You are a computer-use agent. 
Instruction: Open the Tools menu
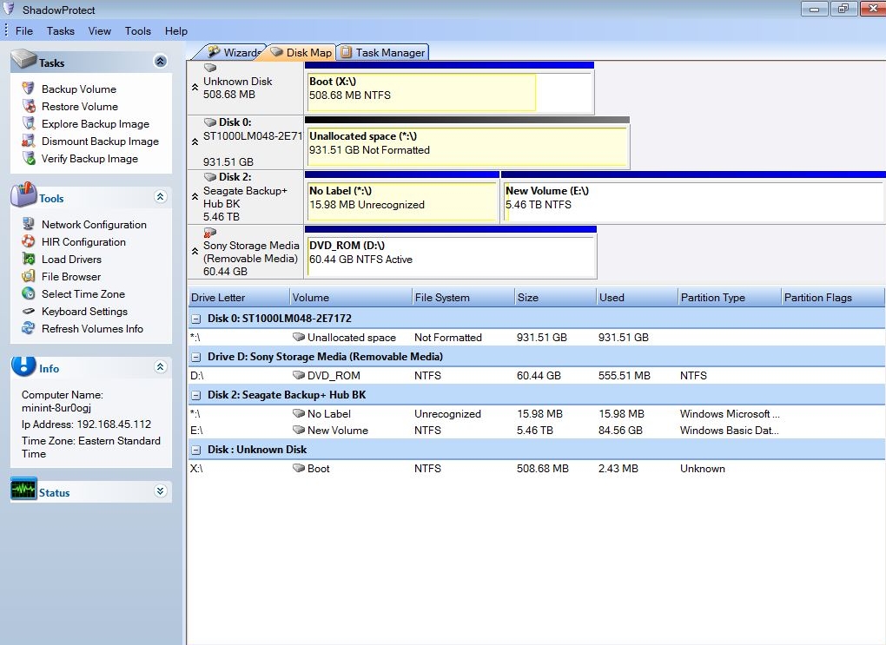137,30
